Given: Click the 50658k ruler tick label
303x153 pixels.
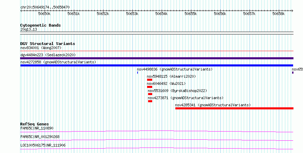Looking at the screenshot, I should (x=278, y=14).
